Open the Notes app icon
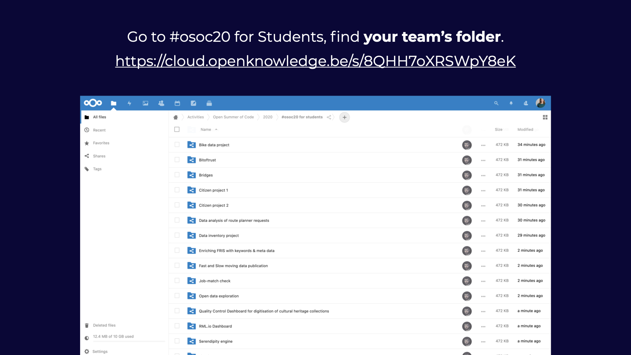631x355 pixels. tap(193, 103)
